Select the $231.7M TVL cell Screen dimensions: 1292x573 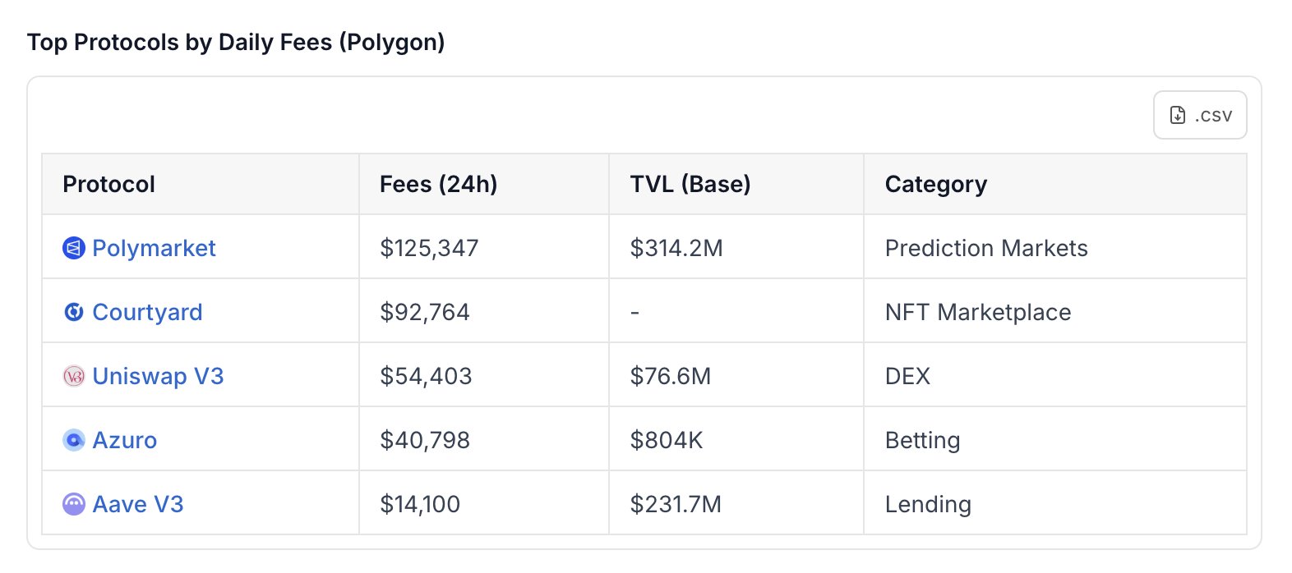tap(676, 504)
